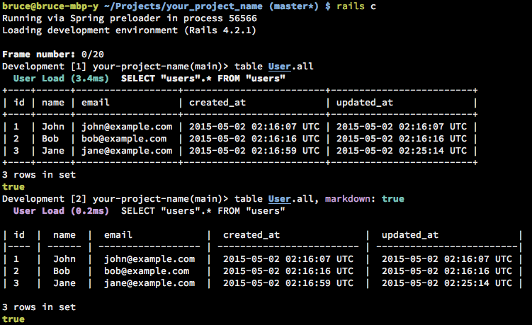
Task: Click '(Rails 4.2.1)' version text
Action: tap(220, 30)
